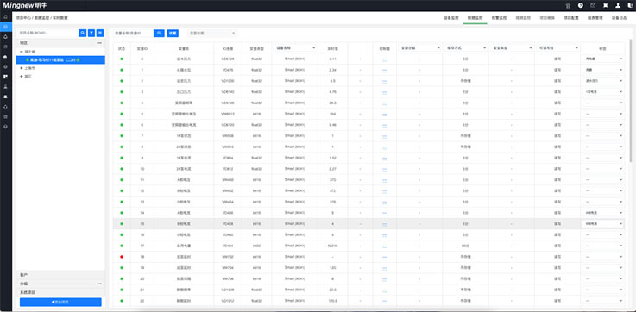
Task: Click the project search magnifier button
Action: pos(83,33)
